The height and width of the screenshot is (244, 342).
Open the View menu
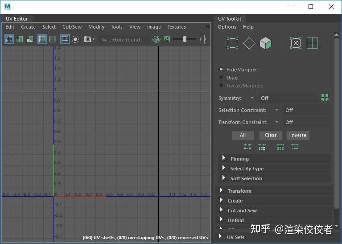tap(135, 27)
